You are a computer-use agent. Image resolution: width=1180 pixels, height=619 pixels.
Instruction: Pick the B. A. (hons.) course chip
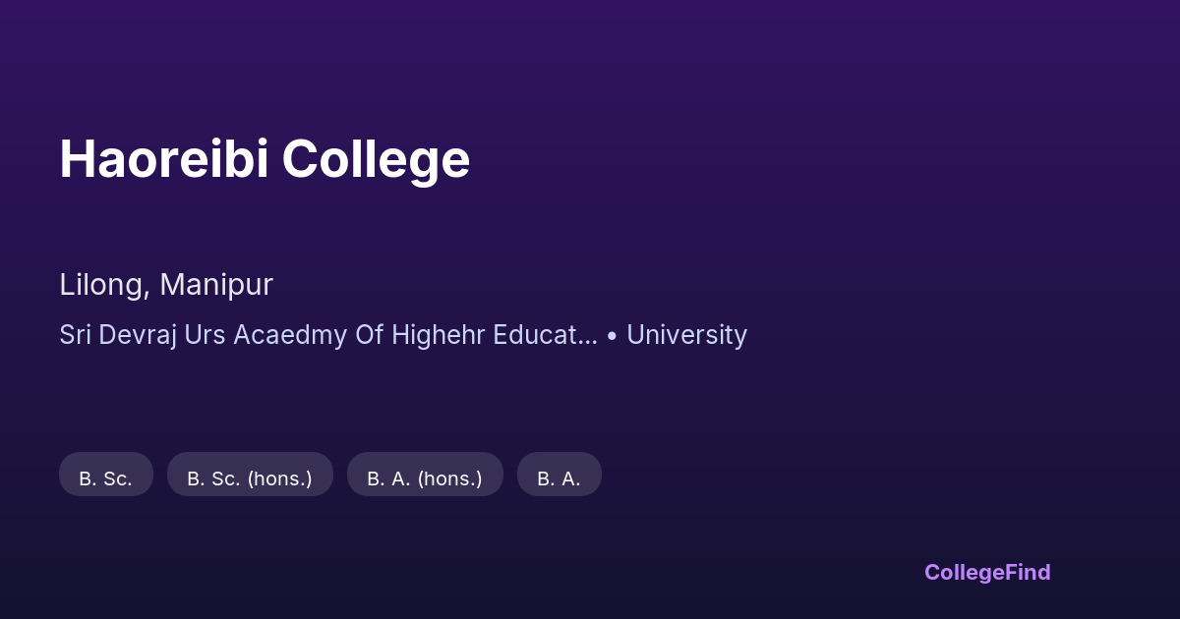tap(425, 478)
